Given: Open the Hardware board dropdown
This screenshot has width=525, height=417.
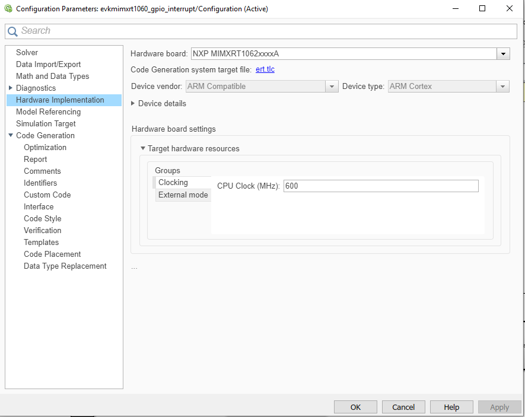Looking at the screenshot, I should click(x=503, y=54).
